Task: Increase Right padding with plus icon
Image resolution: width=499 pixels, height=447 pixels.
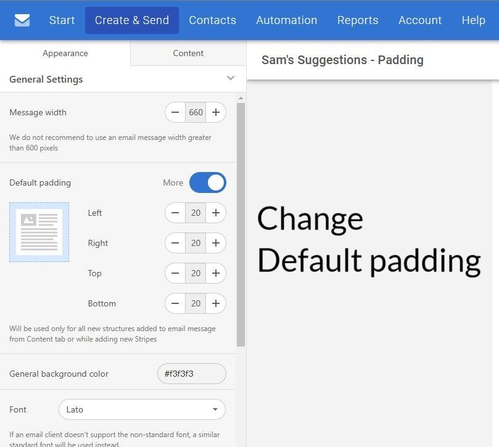Action: (x=216, y=243)
